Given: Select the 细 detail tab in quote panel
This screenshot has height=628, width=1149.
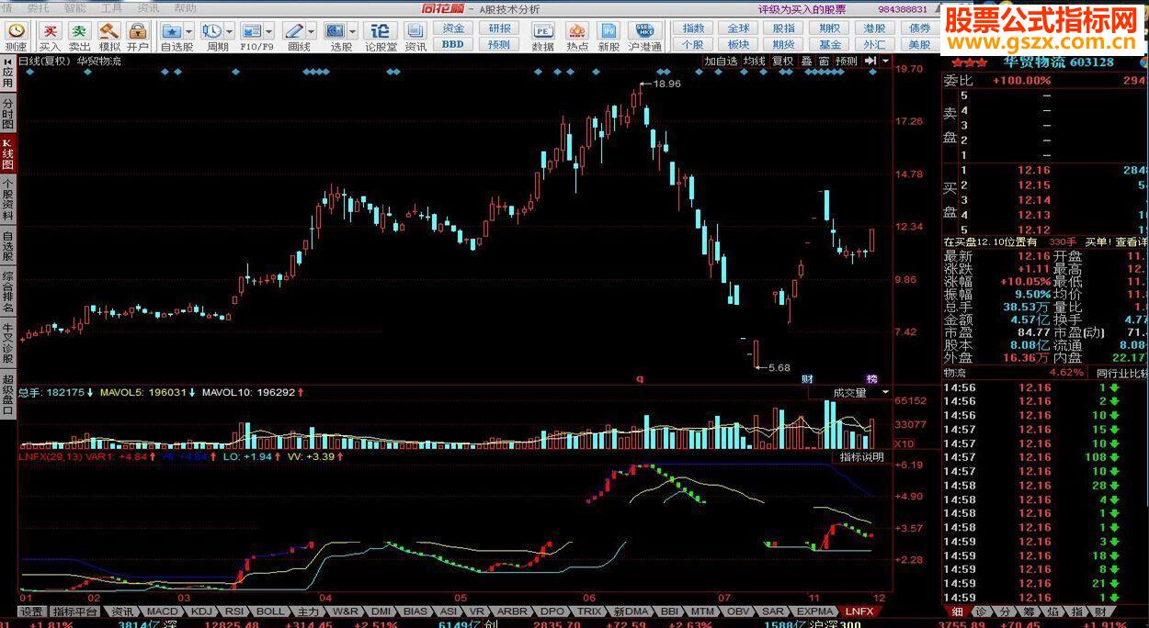Looking at the screenshot, I should (957, 611).
